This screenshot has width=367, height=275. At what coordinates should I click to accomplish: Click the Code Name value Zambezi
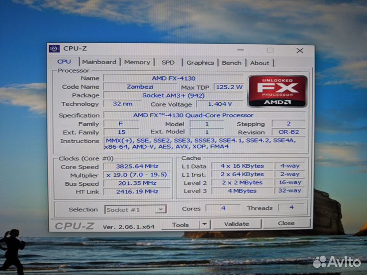point(140,87)
